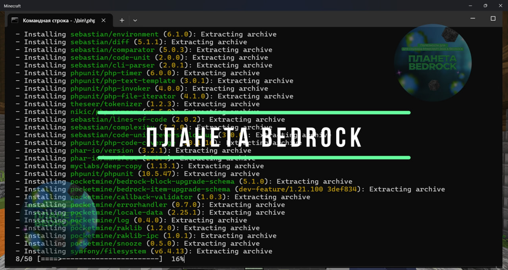Click the sebastian/environment package name
Screen dimensions: 508x270
114,34
